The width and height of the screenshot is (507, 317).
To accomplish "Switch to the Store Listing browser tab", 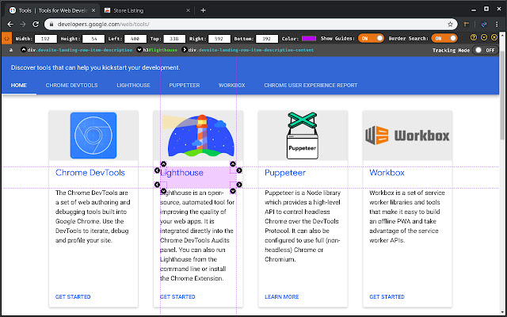I will coord(145,10).
